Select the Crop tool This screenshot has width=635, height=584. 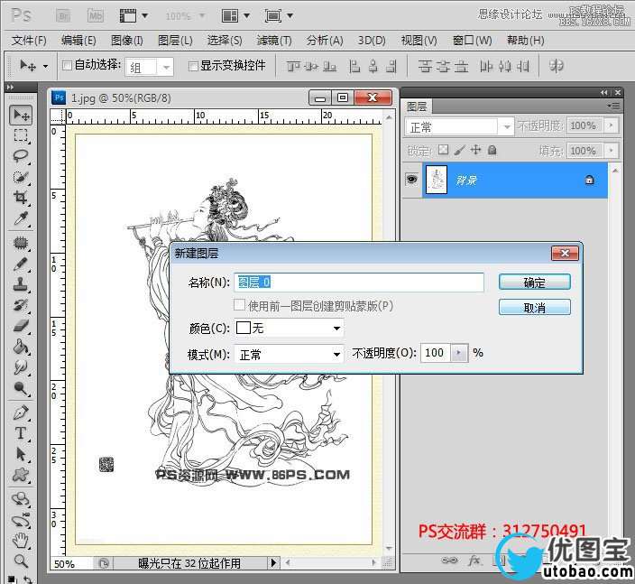coord(21,198)
